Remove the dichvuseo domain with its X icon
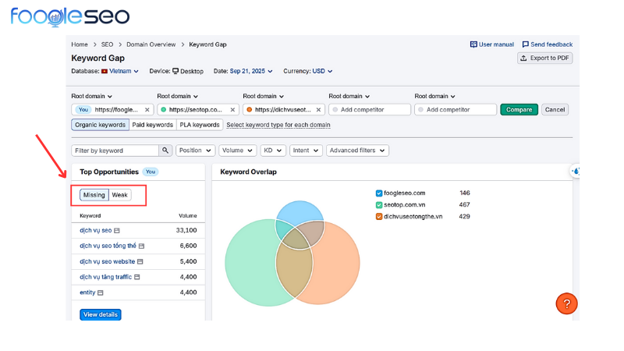This screenshot has width=624, height=351. coord(318,110)
